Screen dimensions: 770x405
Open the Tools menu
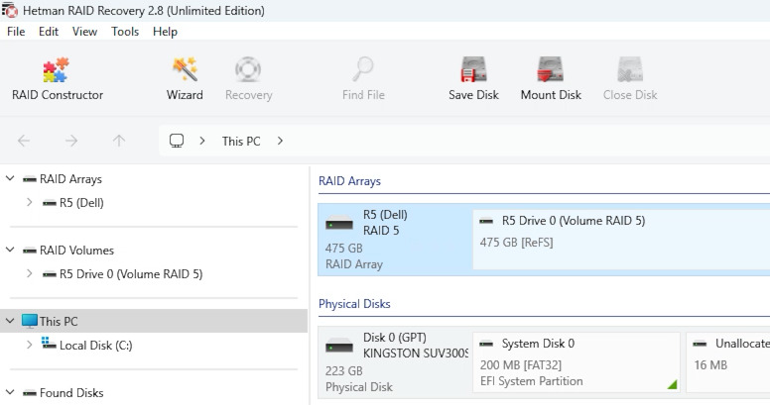coord(125,32)
